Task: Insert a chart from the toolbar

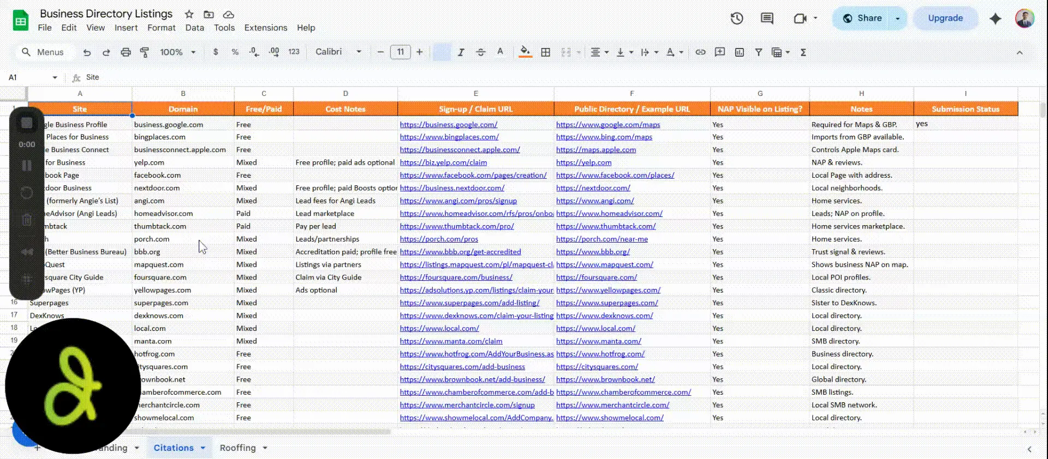Action: (739, 52)
